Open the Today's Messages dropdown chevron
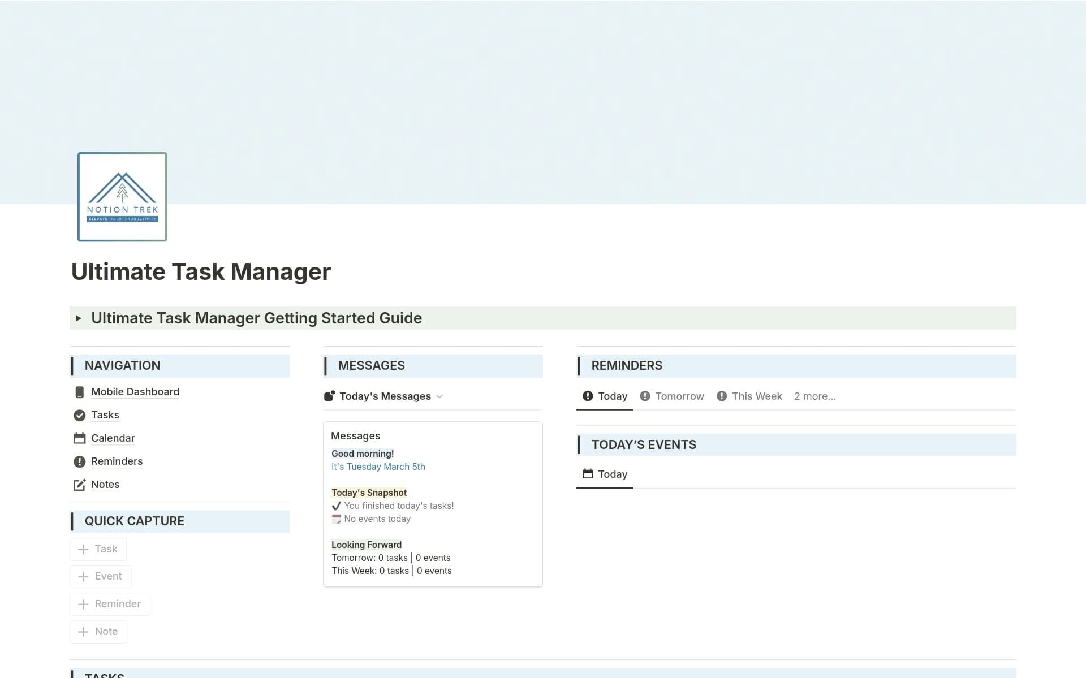1086x678 pixels. click(441, 396)
